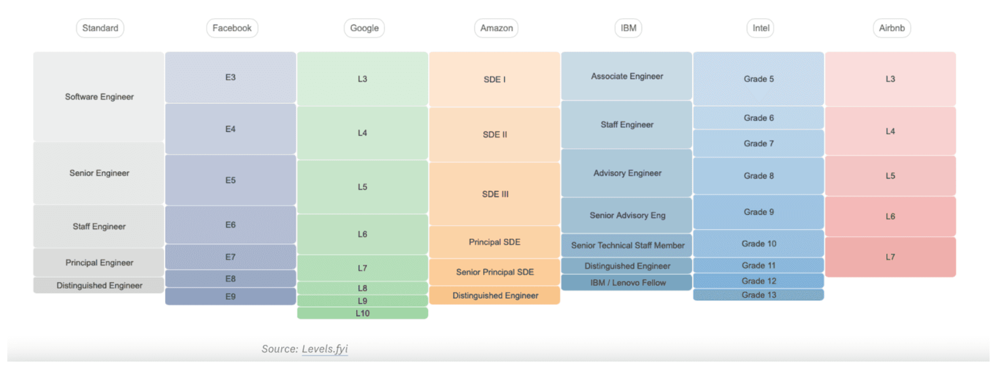
Task: Click IBM Senior Technical Staff Member block
Action: tap(627, 245)
